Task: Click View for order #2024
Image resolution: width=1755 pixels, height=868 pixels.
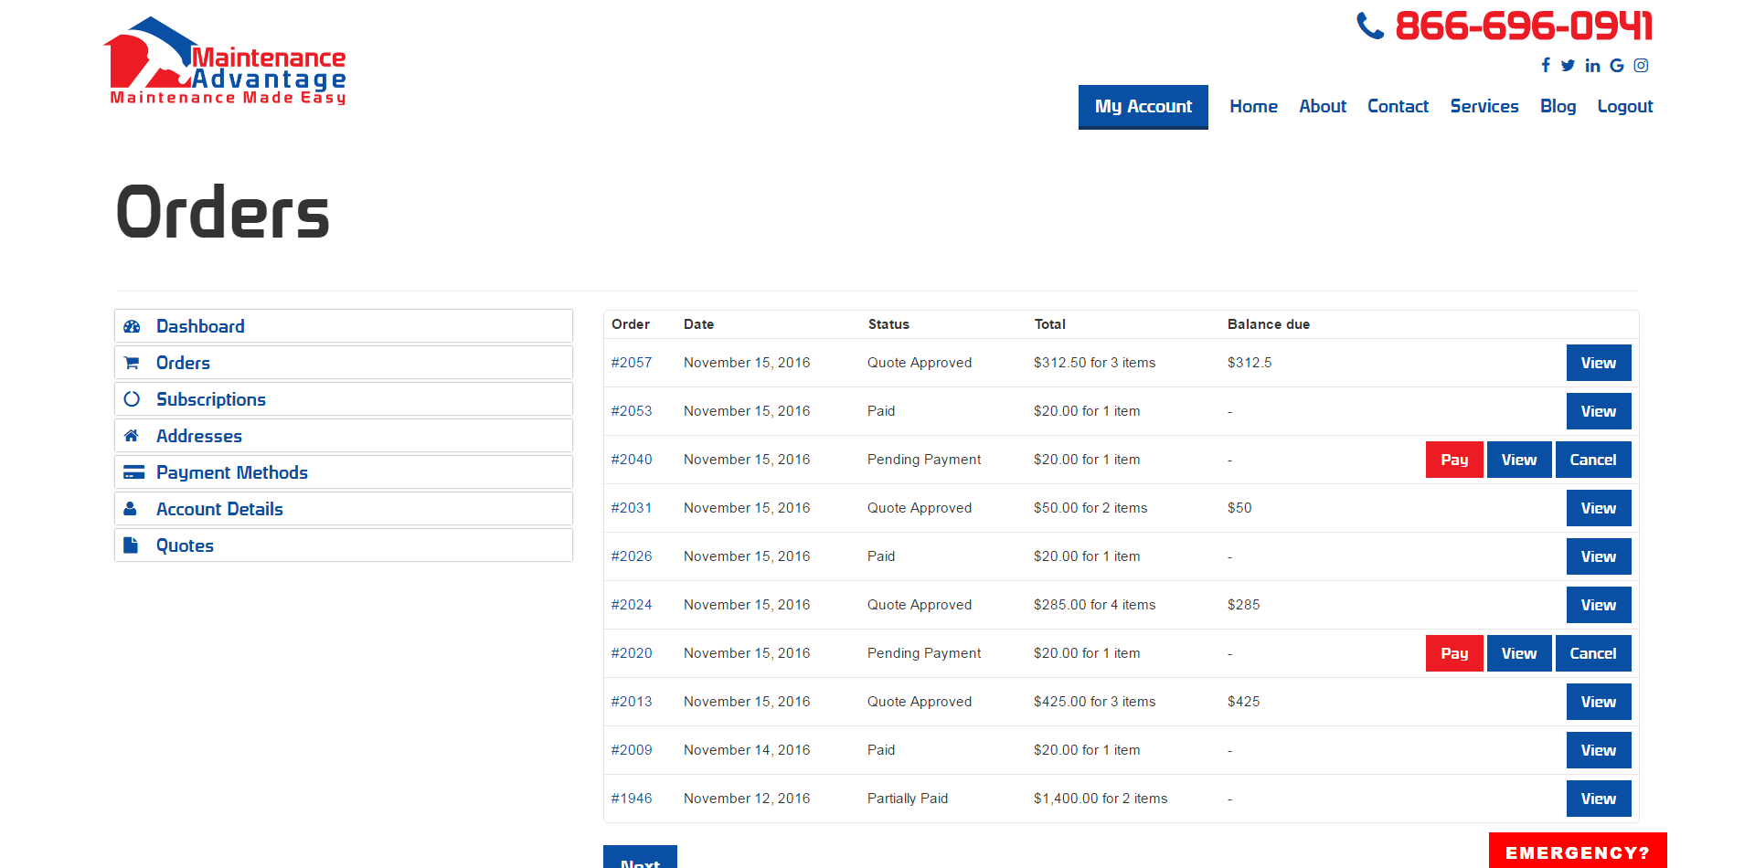Action: 1599,605
